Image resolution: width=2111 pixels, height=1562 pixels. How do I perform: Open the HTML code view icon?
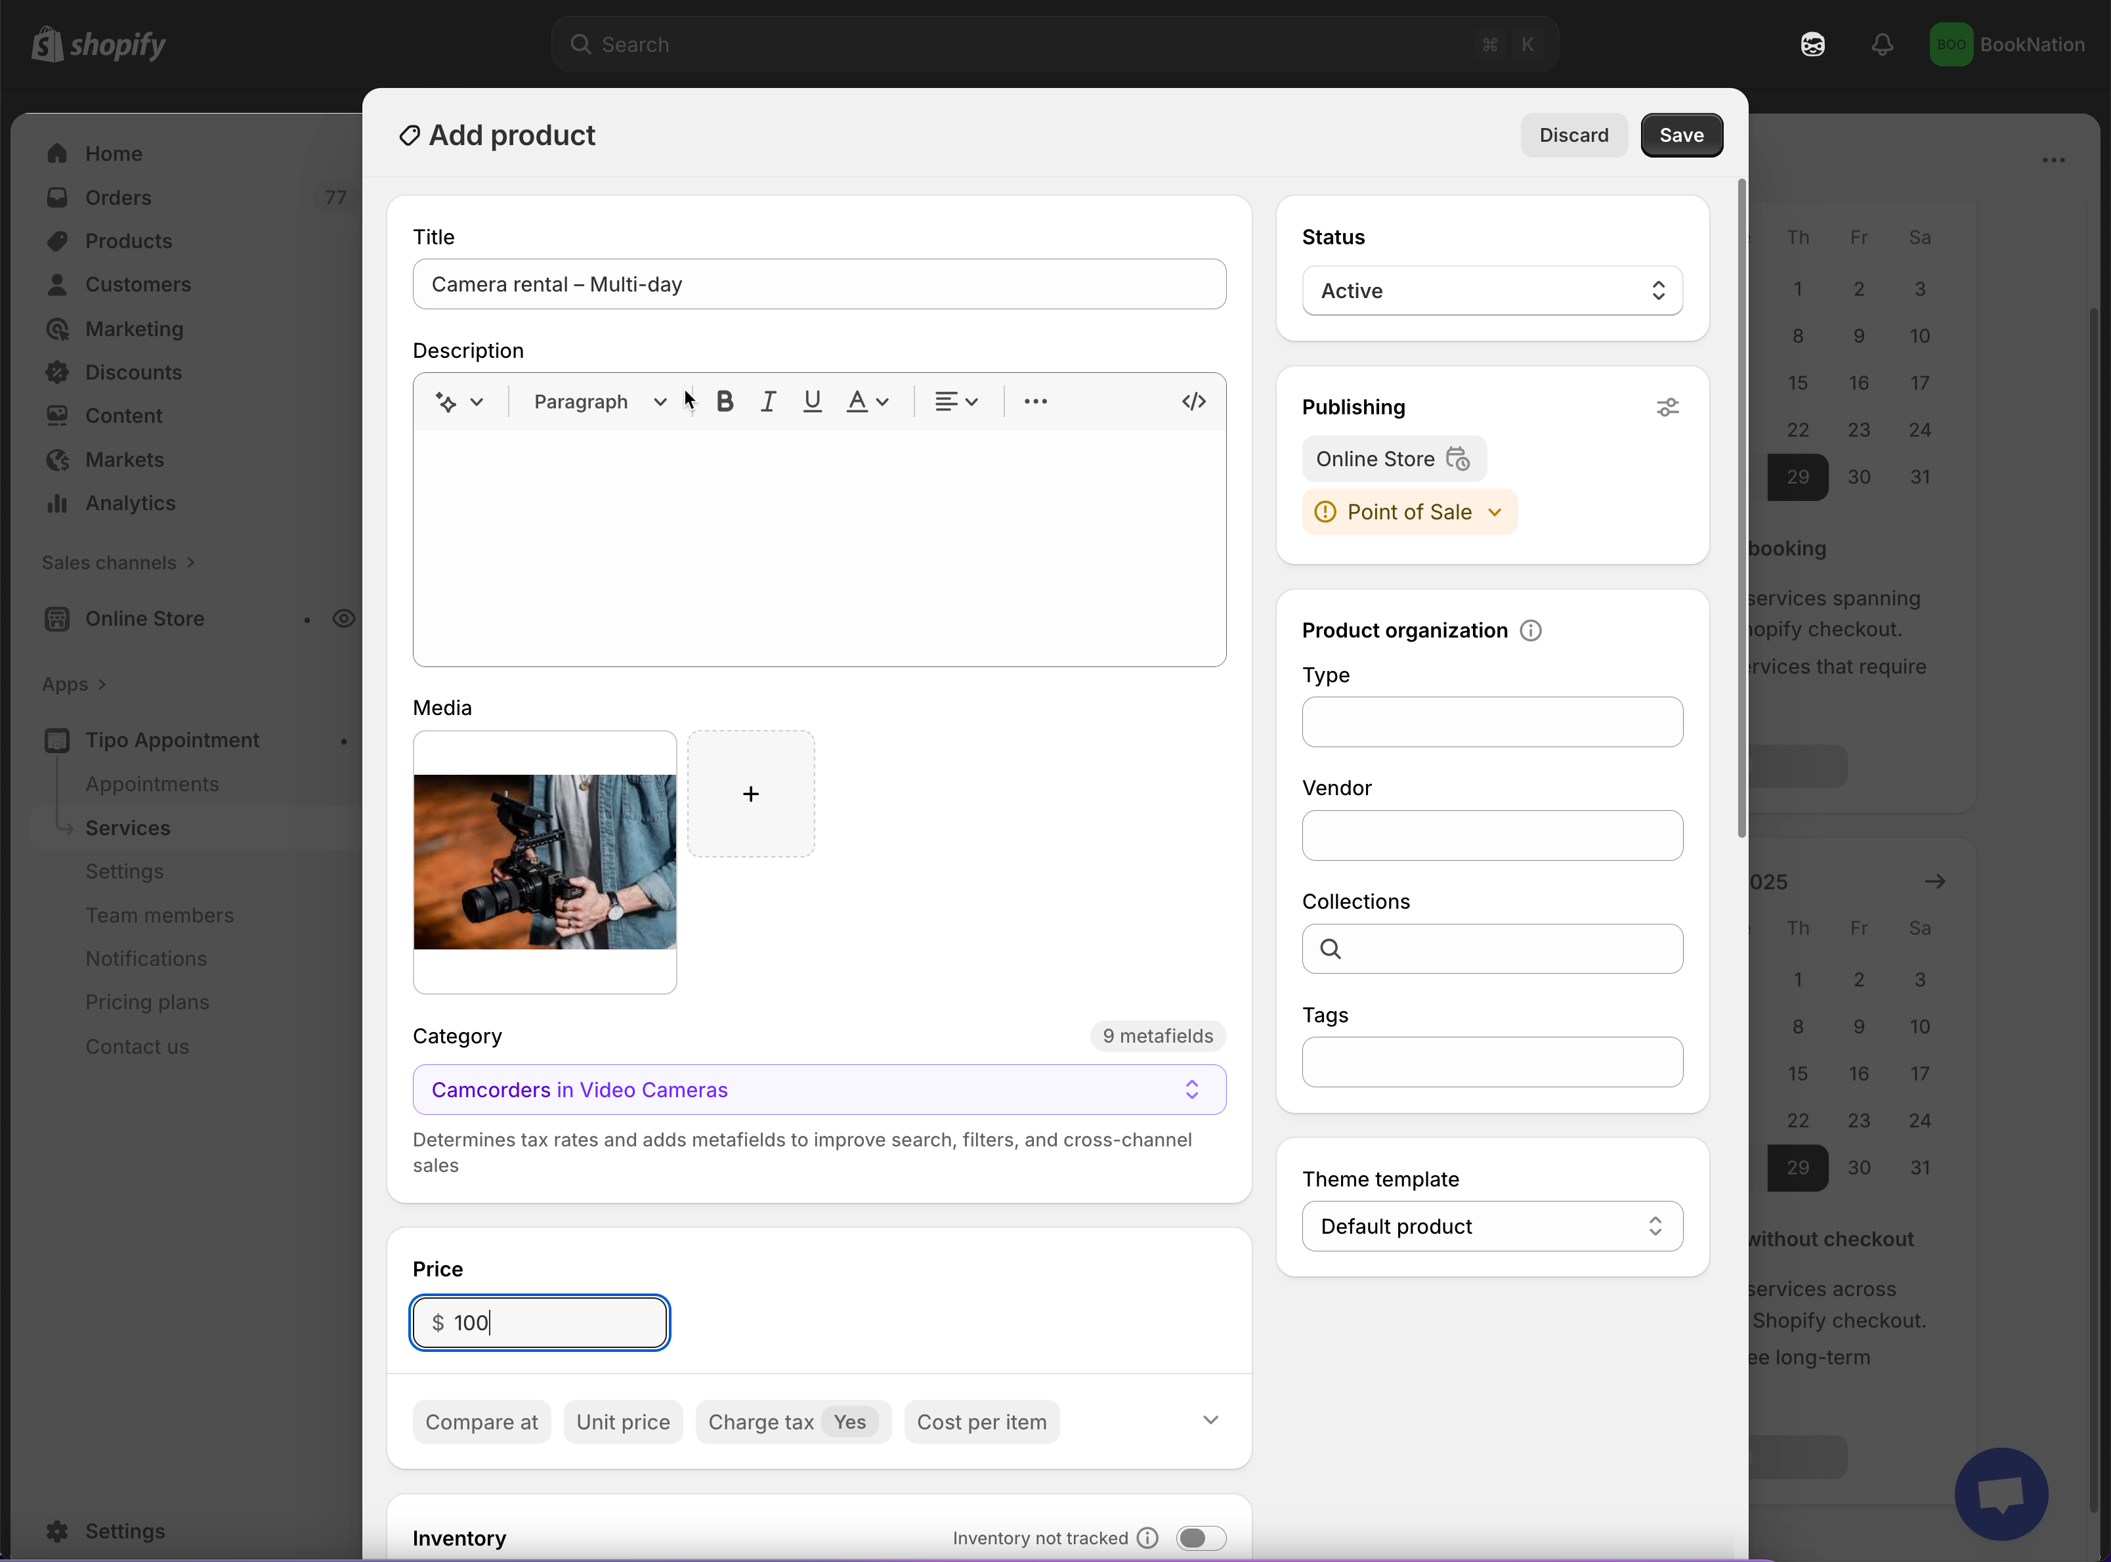[1193, 402]
